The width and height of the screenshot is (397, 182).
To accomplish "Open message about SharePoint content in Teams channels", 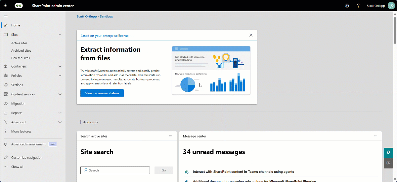I will point(243,172).
